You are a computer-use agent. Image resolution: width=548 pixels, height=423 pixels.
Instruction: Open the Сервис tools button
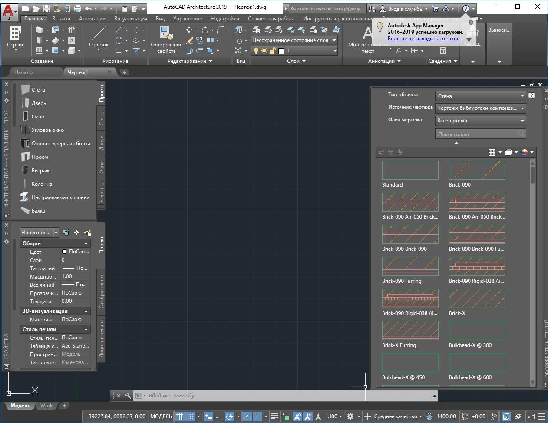16,38
